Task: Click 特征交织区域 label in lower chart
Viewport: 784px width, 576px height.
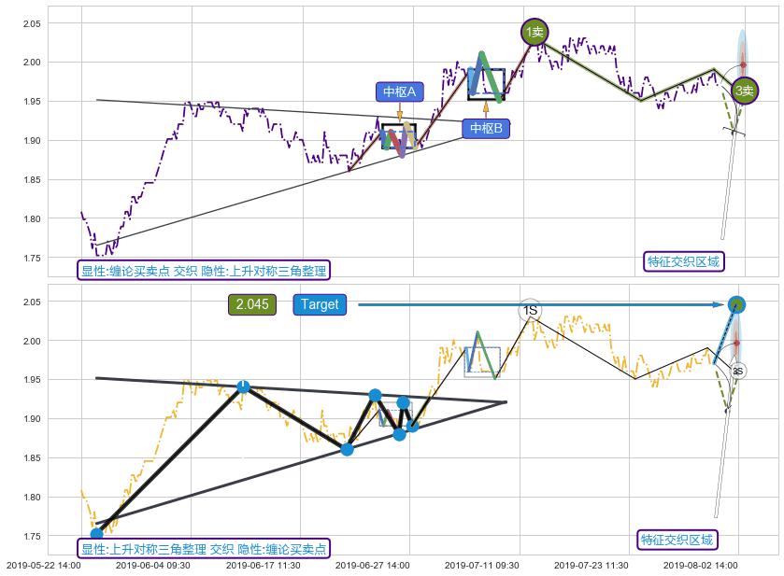Action: [x=678, y=540]
